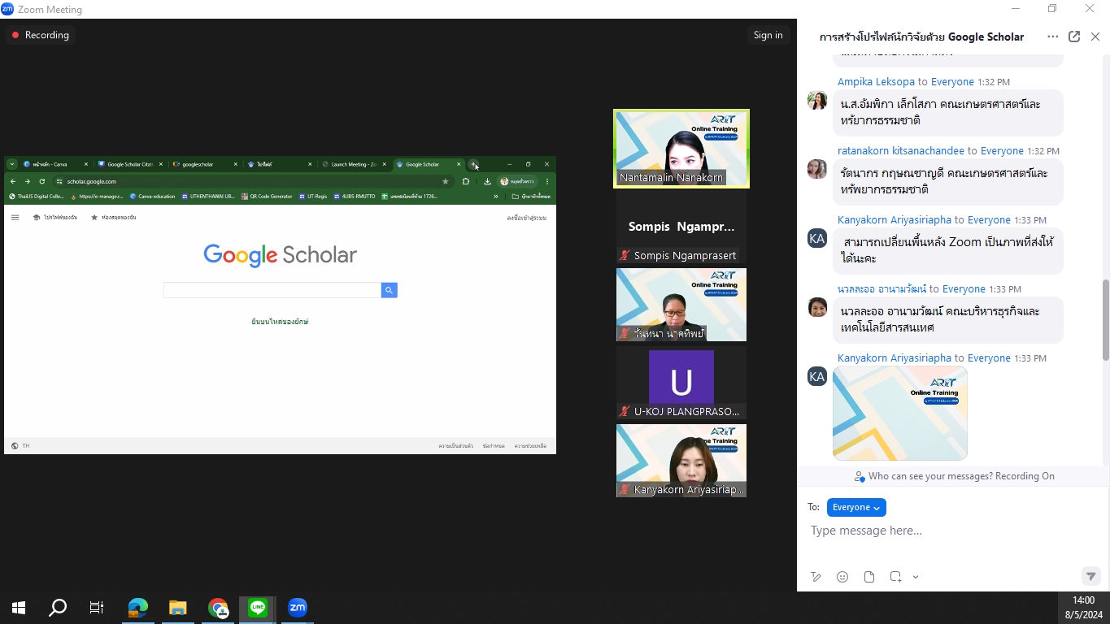Close the Zoom chat panel
This screenshot has height=624, width=1110.
click(1095, 37)
